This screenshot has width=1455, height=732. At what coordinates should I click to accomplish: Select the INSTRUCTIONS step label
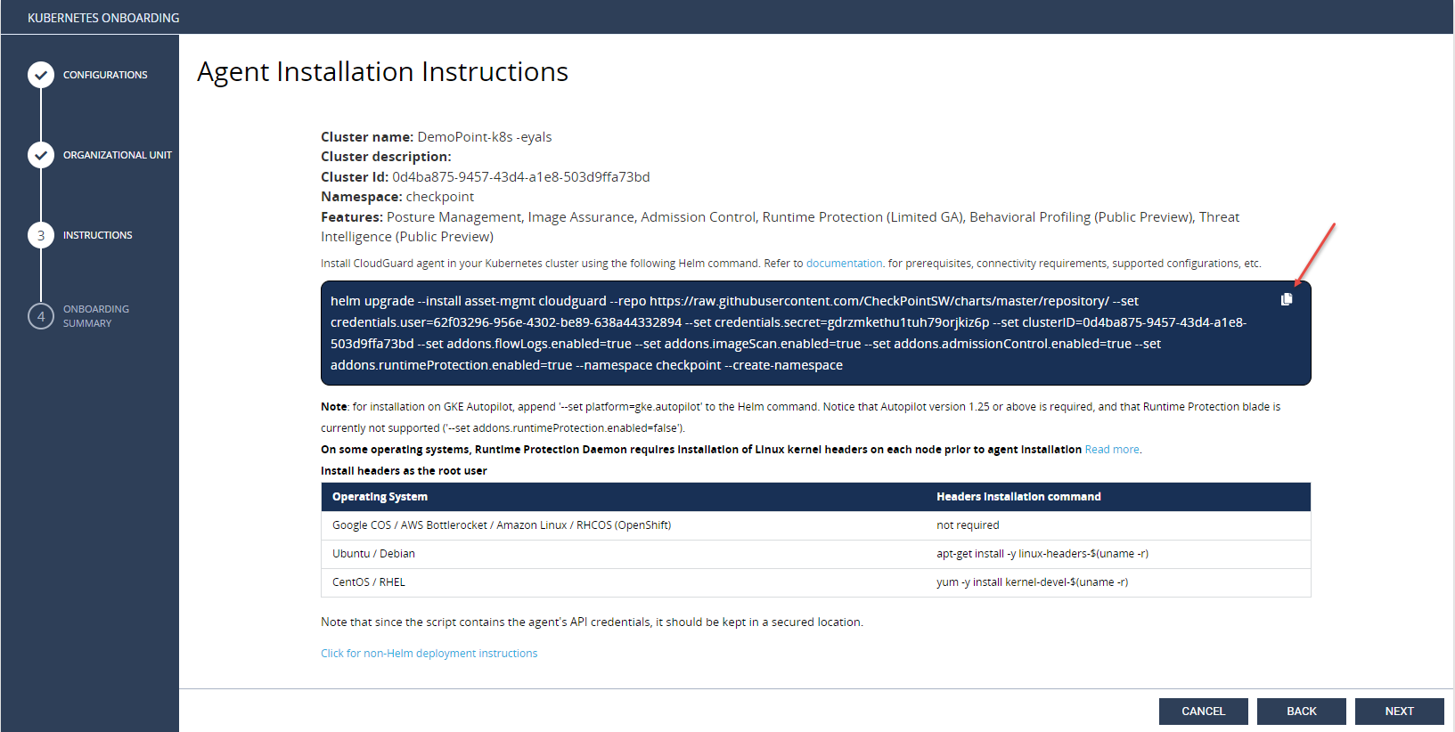97,235
